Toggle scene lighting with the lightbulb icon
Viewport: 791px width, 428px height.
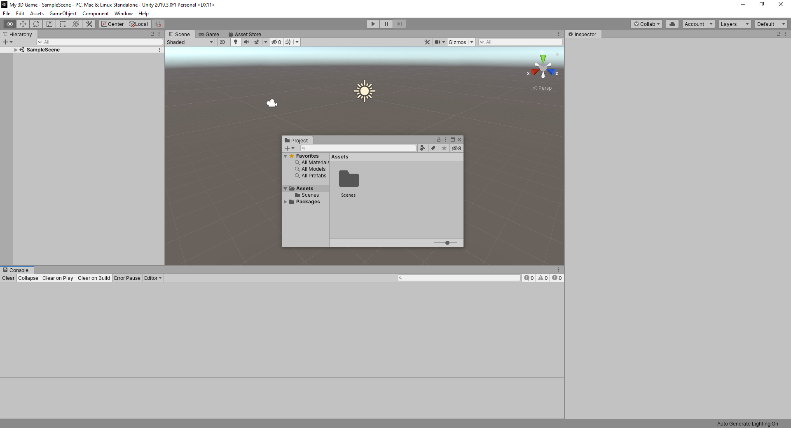click(236, 42)
